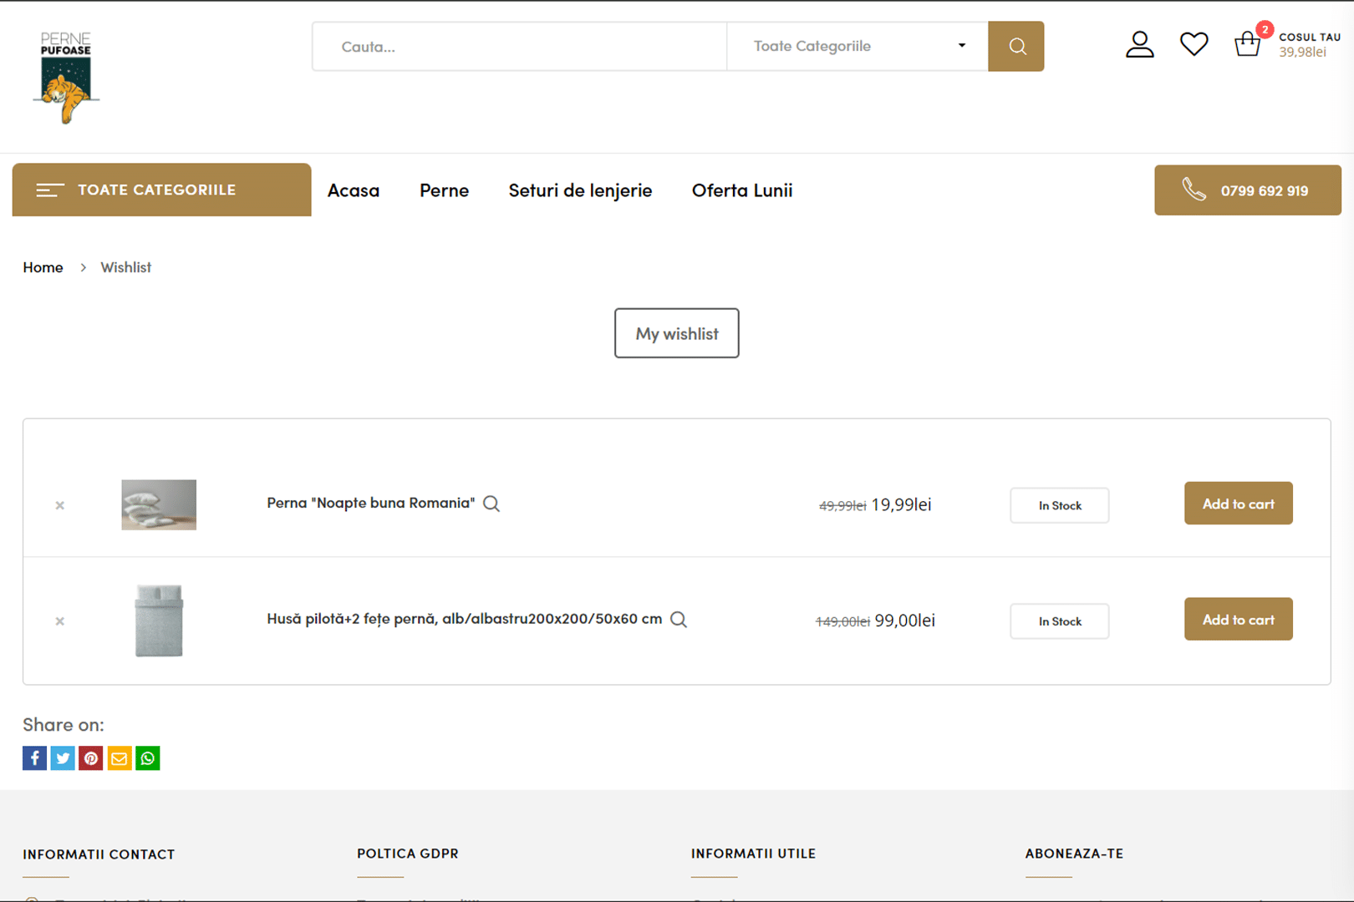
Task: Share wishlist on WhatsApp
Action: pos(148,758)
